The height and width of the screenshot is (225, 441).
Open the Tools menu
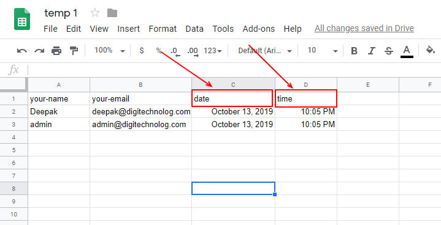(x=223, y=29)
